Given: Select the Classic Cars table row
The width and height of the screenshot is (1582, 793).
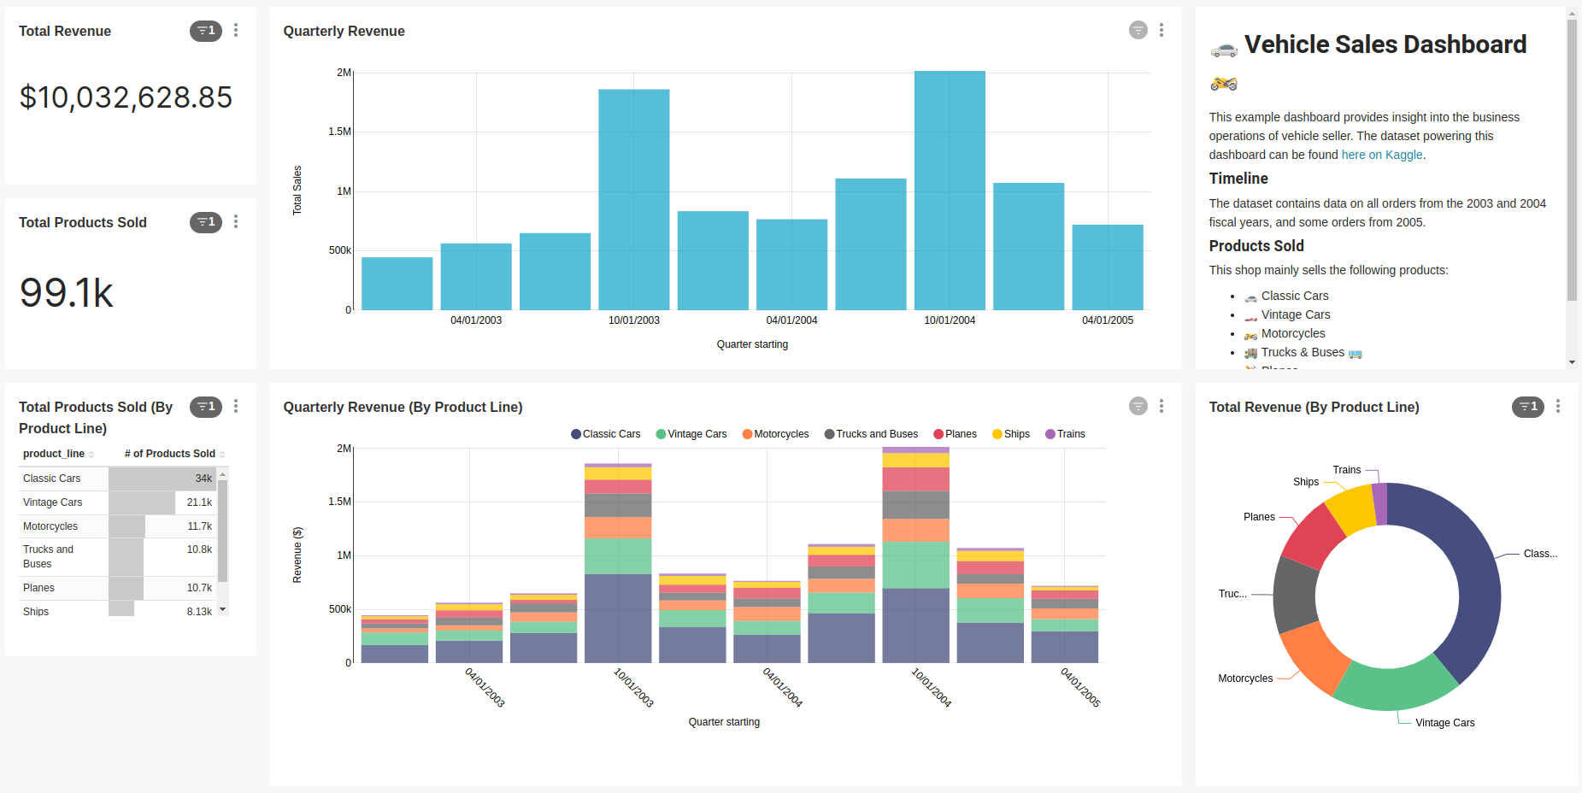Looking at the screenshot, I should coord(118,479).
